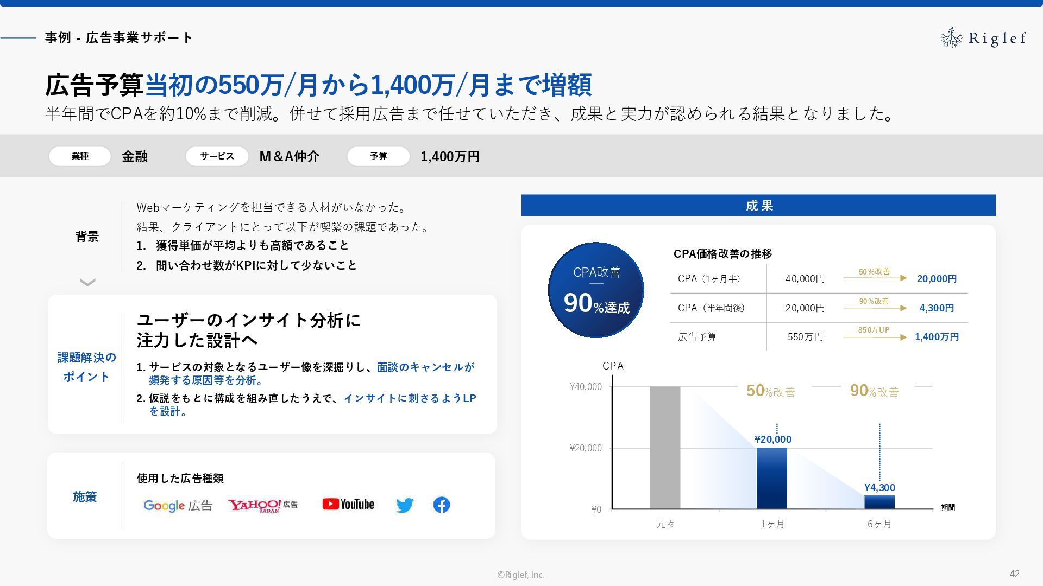
Task: Click the gray 元々 bar in chart
Action: (665, 448)
